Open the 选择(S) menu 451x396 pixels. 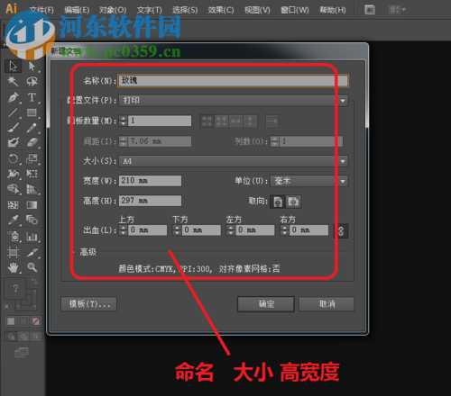[x=185, y=10]
